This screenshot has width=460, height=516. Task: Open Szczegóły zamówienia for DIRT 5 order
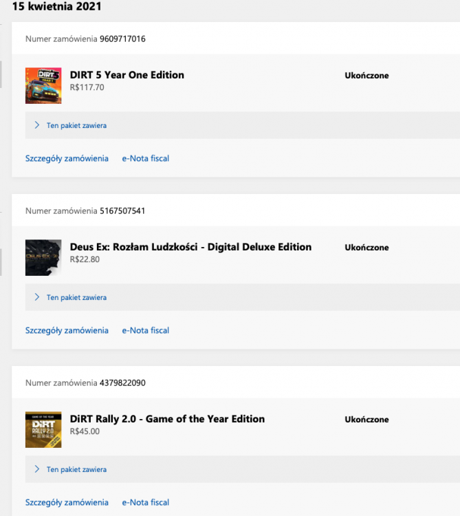[67, 158]
